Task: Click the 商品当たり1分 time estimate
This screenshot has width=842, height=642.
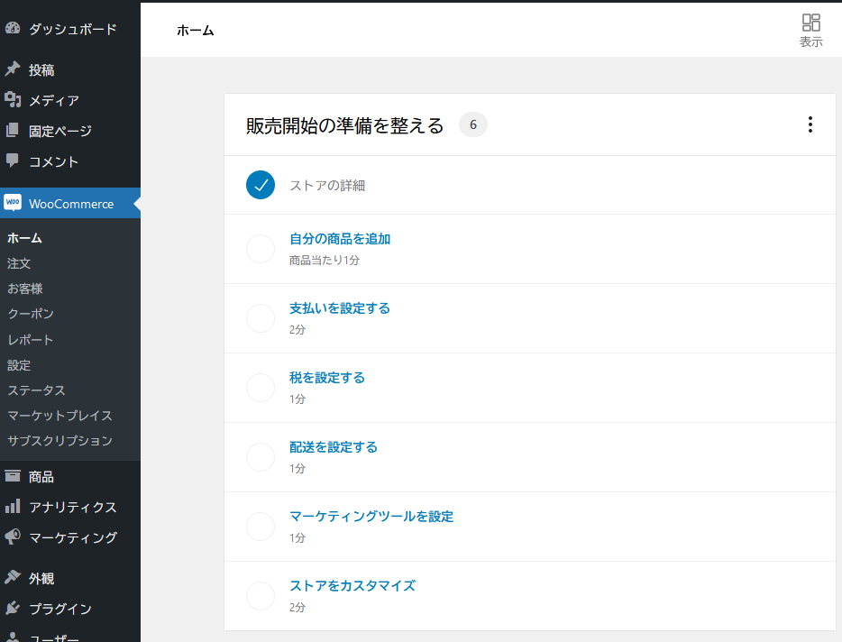Action: 325,260
